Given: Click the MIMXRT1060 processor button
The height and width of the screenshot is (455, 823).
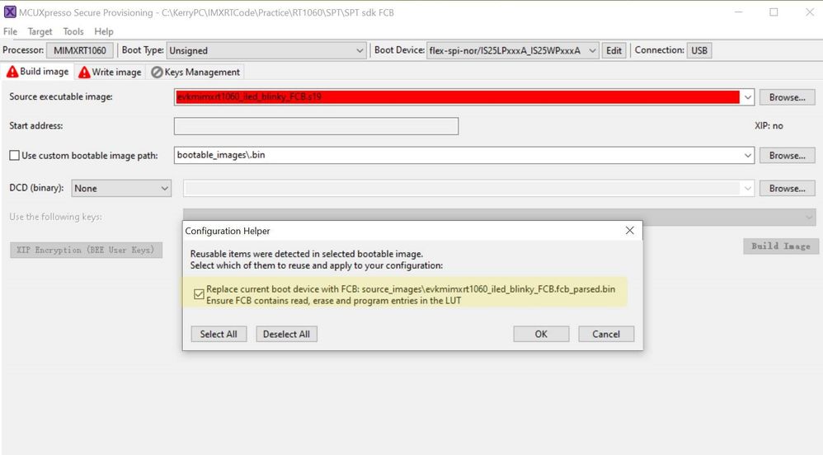Looking at the screenshot, I should tap(80, 50).
